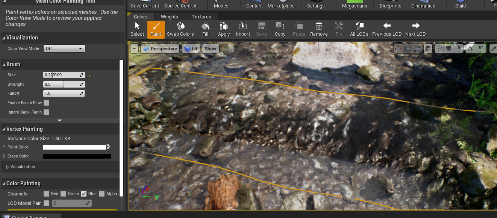This screenshot has width=497, height=218.
Task: Select the translate gizmo mode icon
Action: [x=398, y=48]
